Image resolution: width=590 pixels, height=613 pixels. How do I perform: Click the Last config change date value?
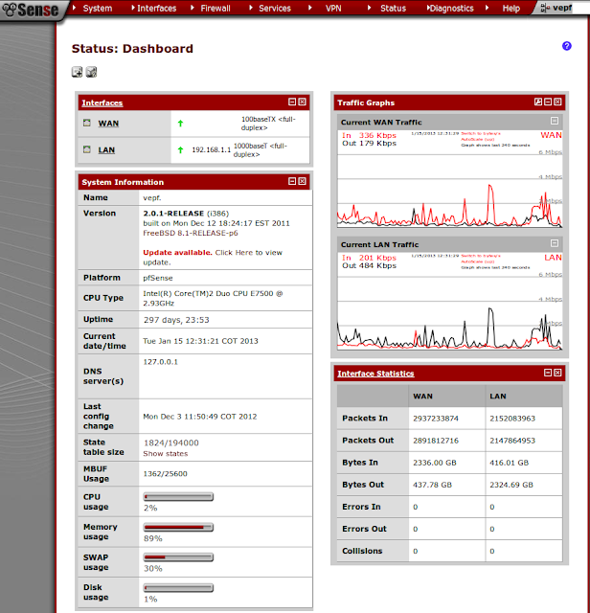[x=200, y=417]
